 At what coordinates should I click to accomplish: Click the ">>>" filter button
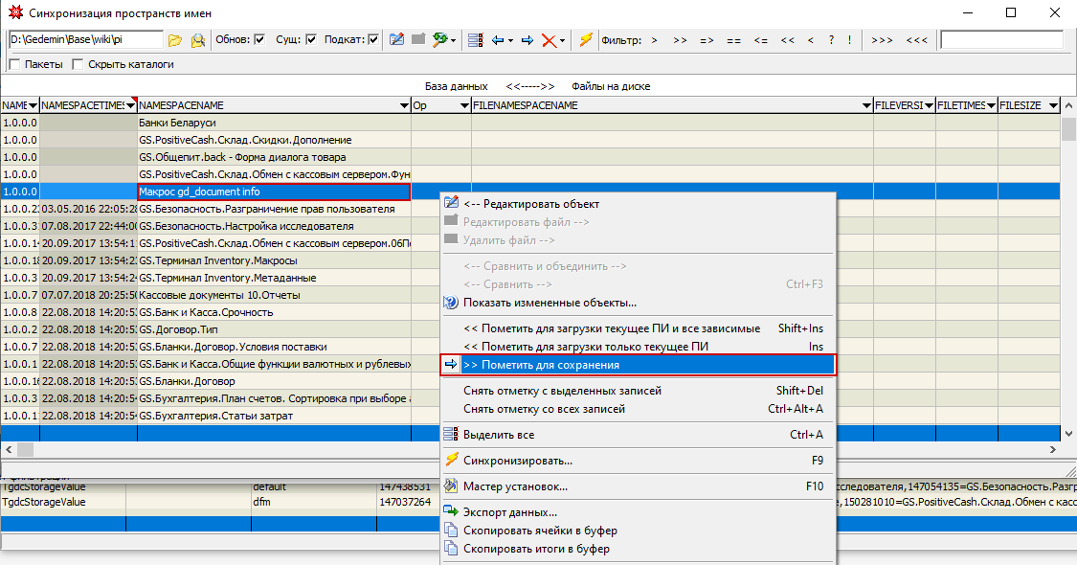[882, 40]
